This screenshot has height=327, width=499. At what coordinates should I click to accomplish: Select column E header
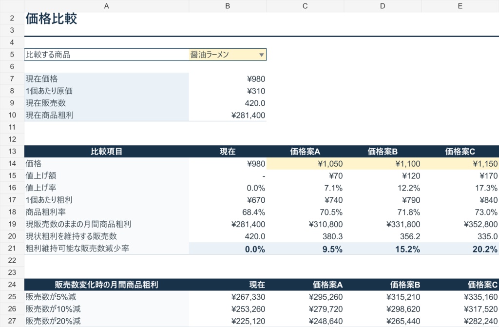click(460, 6)
